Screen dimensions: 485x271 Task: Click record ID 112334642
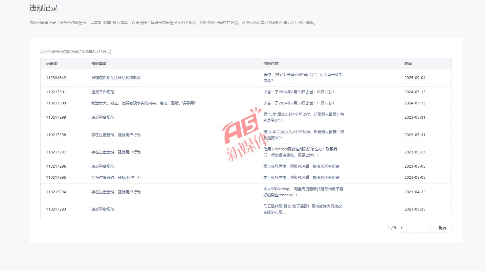click(x=56, y=78)
